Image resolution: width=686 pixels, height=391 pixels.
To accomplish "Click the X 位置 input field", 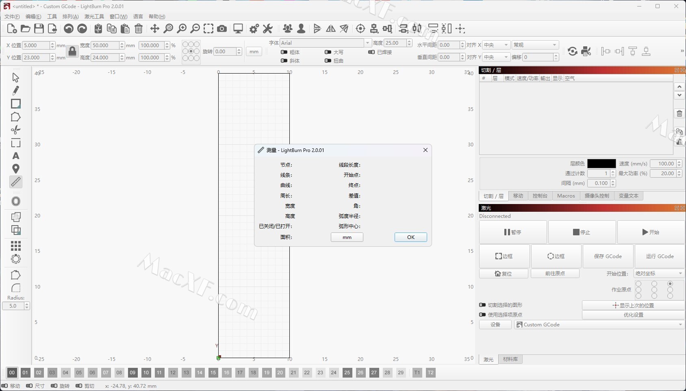I will pos(36,46).
